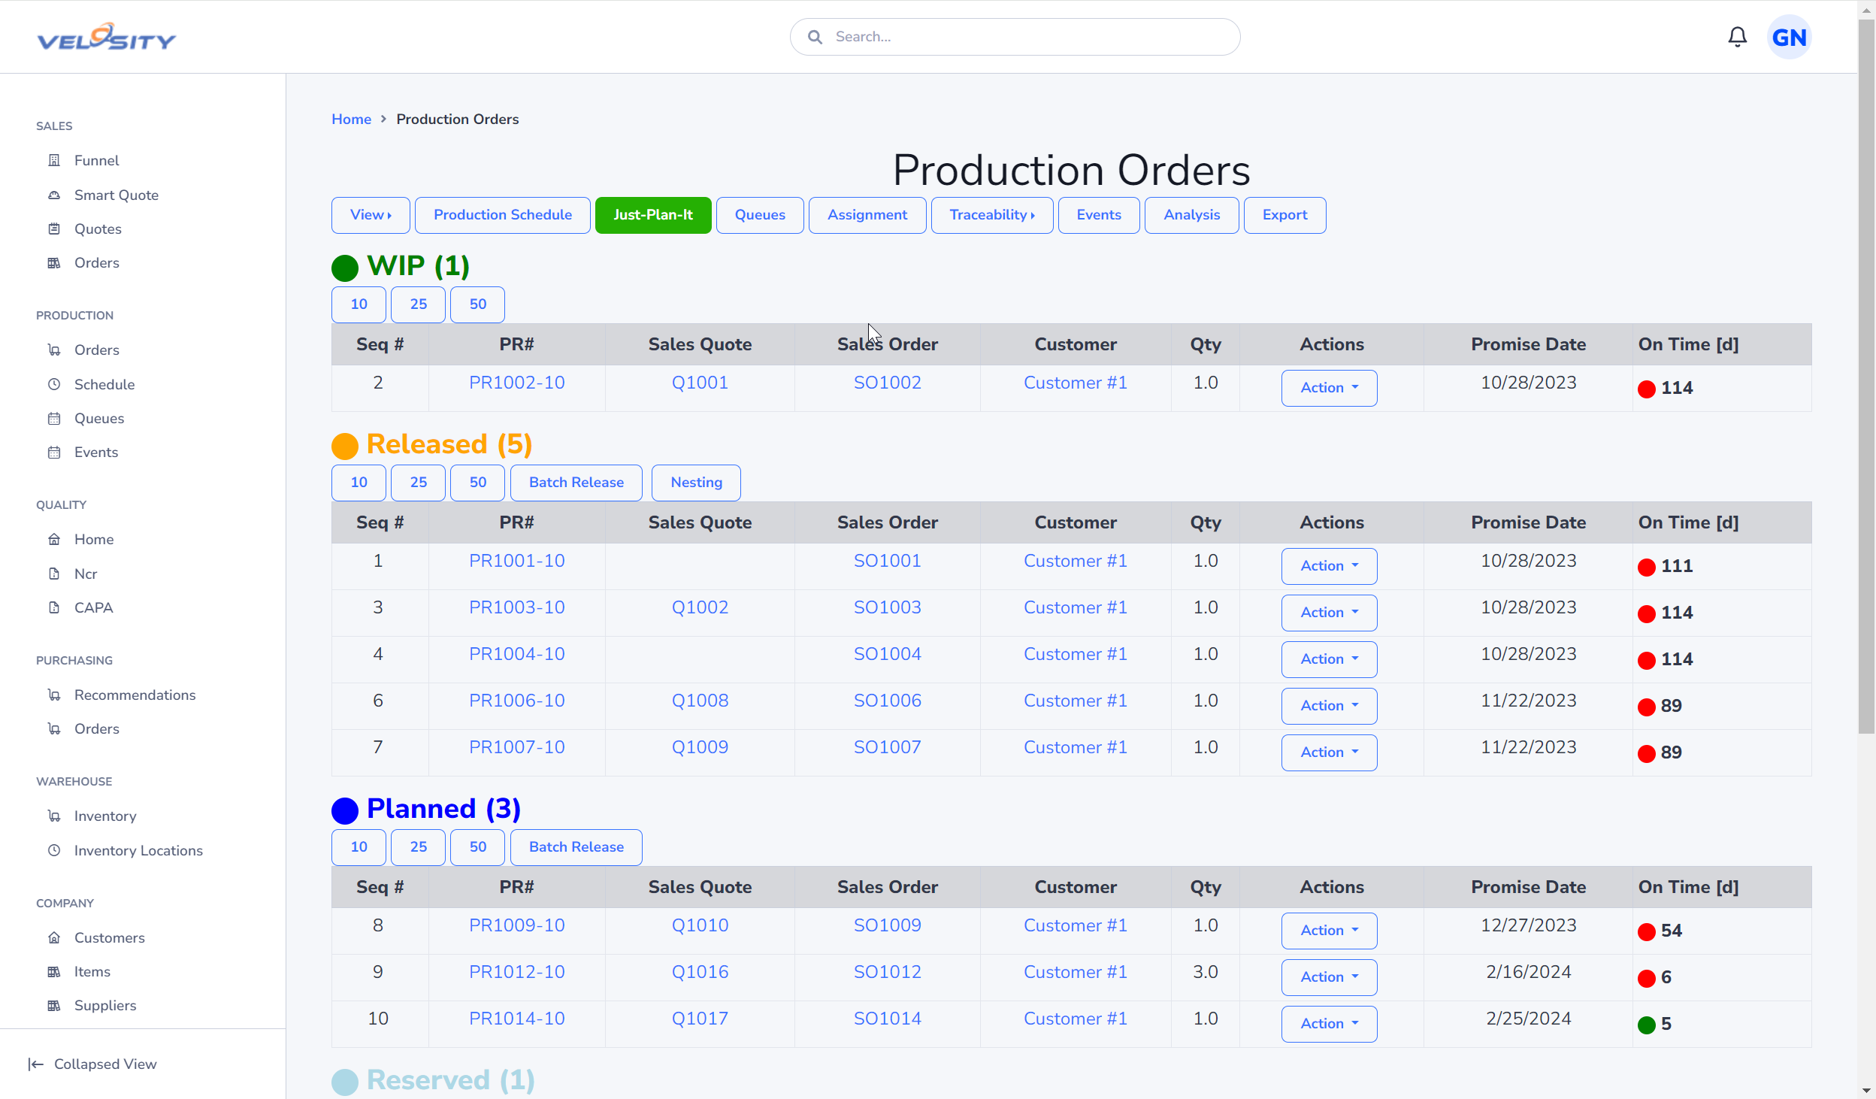The image size is (1876, 1099).
Task: Select the Just-Plan-It button
Action: 653,215
